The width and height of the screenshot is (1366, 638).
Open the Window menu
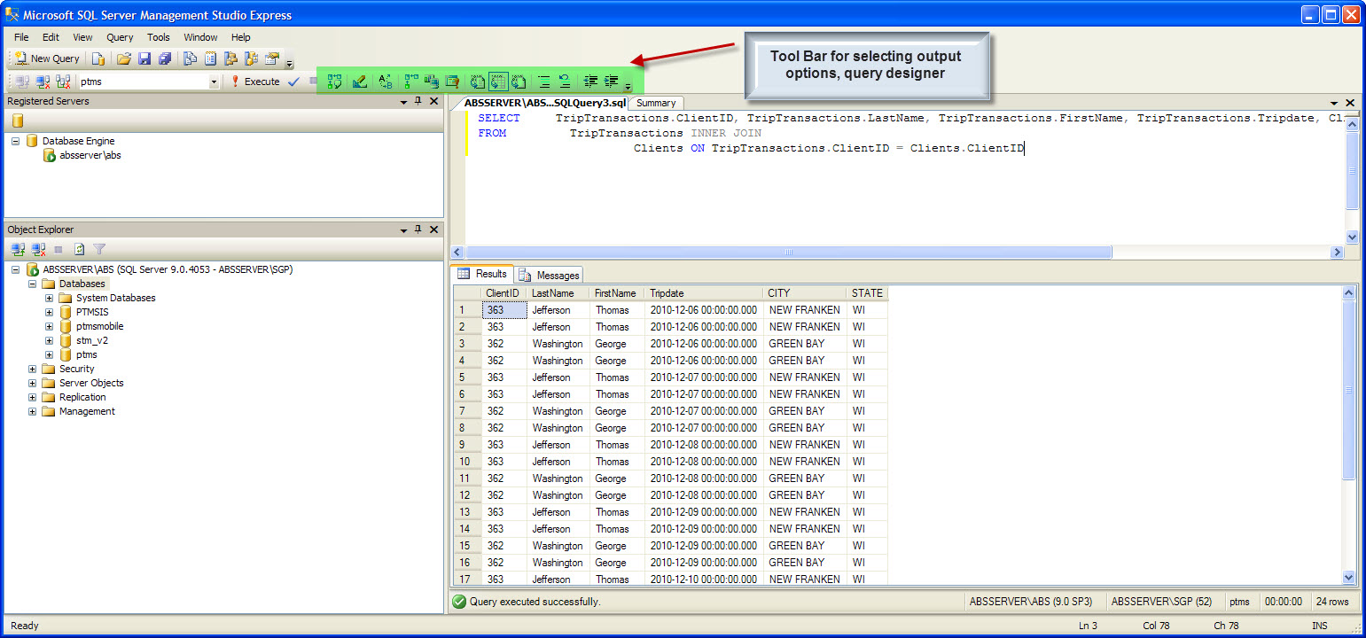point(200,37)
